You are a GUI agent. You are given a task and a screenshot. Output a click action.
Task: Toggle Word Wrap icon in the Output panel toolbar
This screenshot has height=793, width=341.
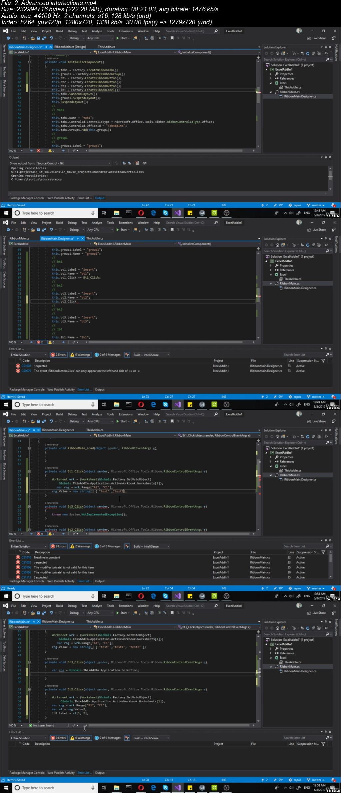(x=145, y=163)
